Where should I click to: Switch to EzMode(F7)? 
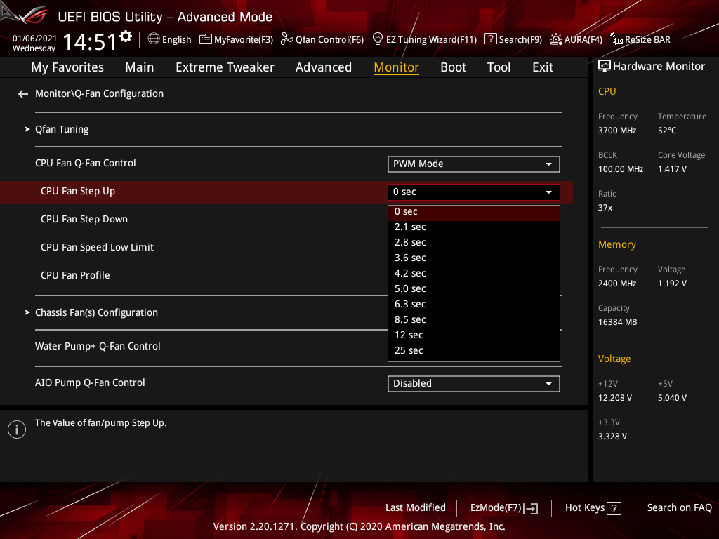pos(504,508)
